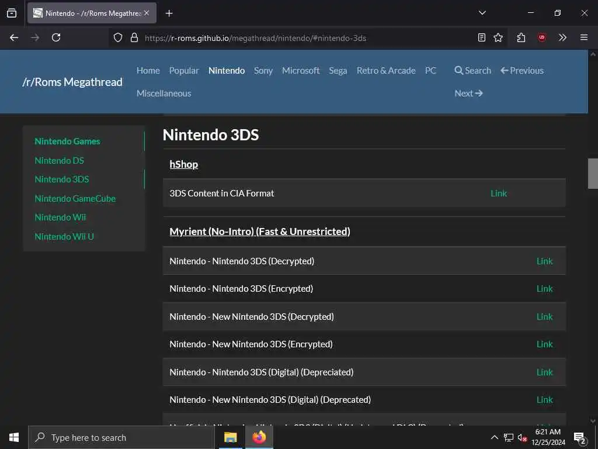Open Link for Nintendo 3DS (Decrypted)
The width and height of the screenshot is (598, 449).
545,261
